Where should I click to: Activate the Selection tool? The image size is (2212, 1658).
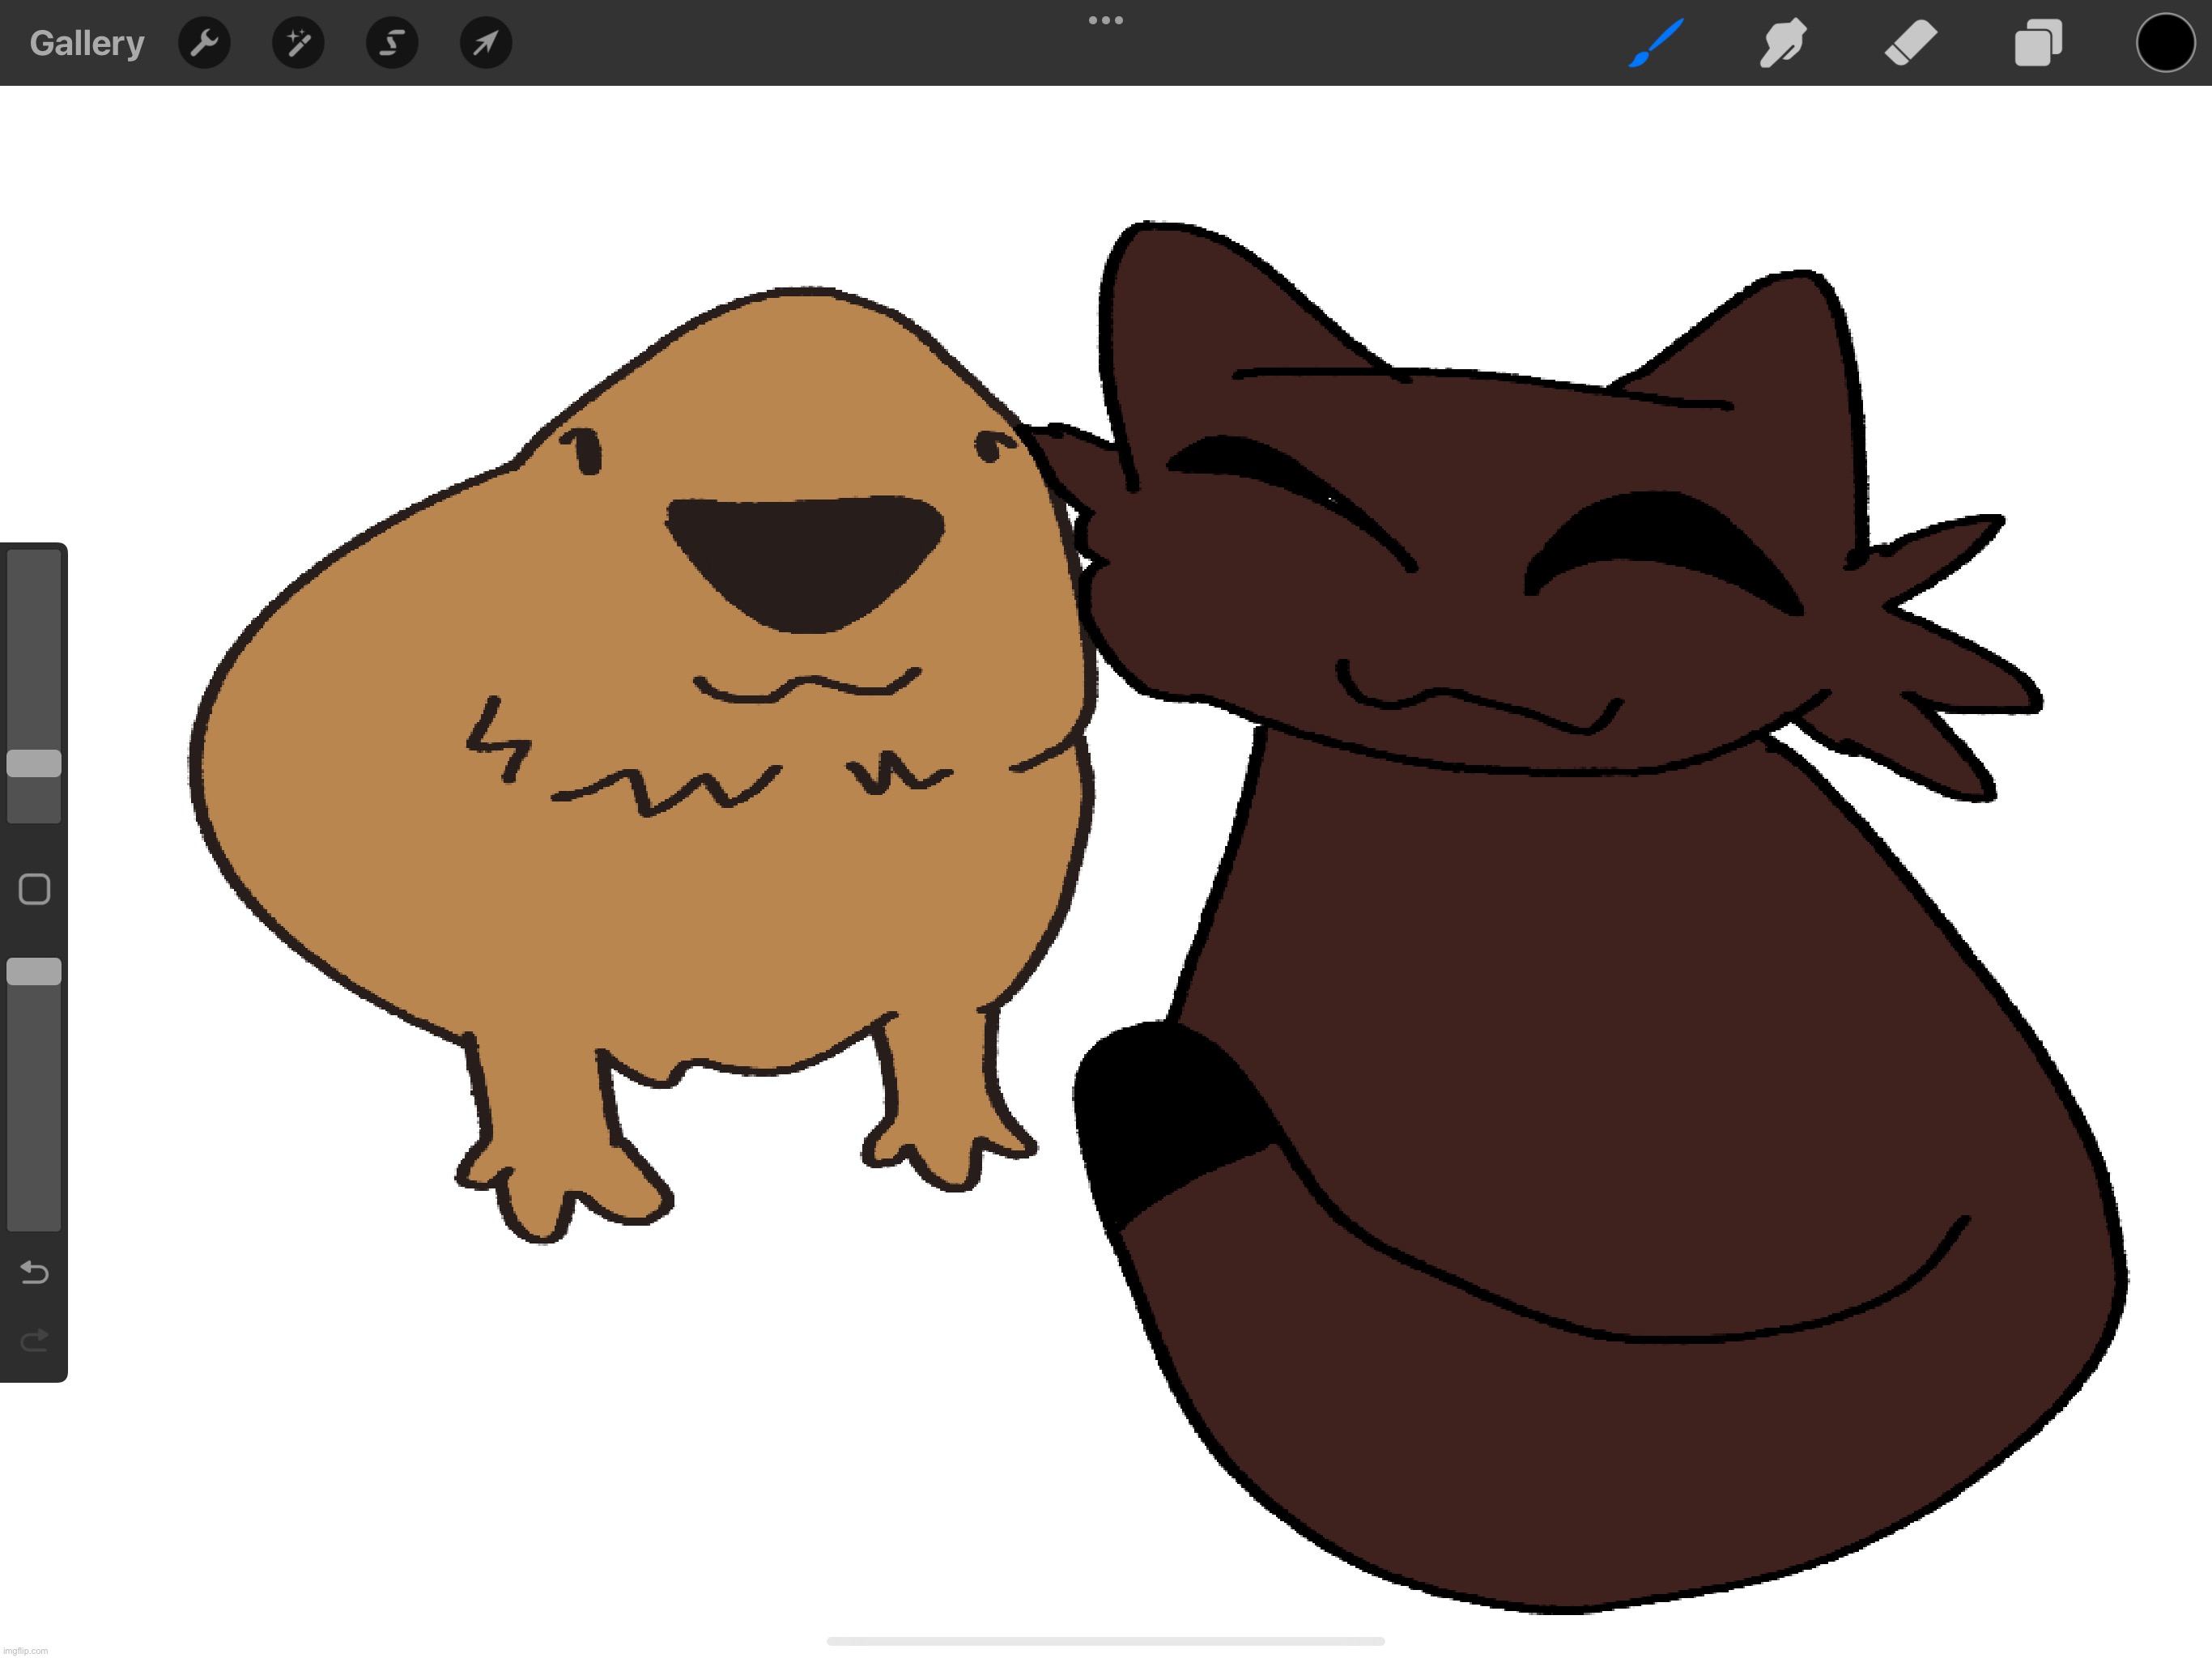pos(392,43)
